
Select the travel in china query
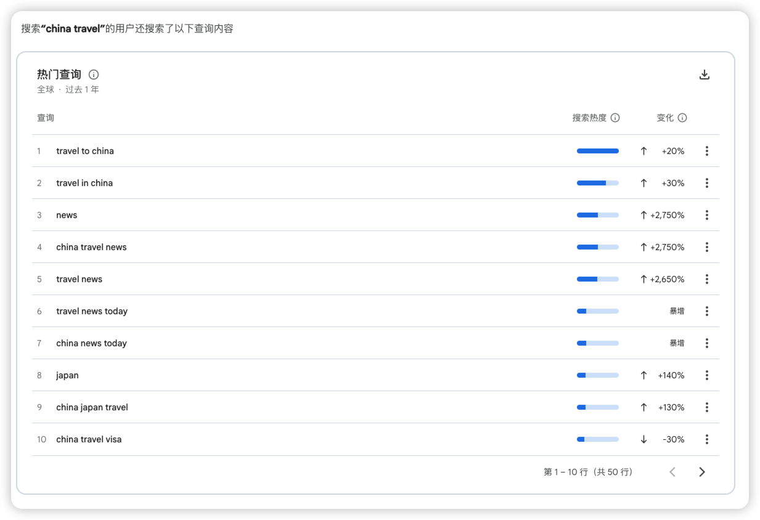(84, 183)
